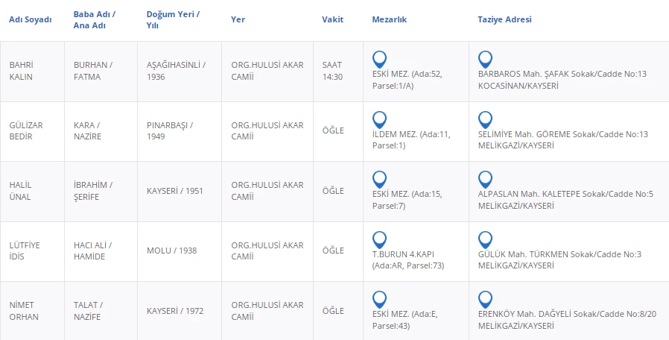Open condolence address pin for Bahri Kalın
The height and width of the screenshot is (340, 669).
[x=485, y=59]
